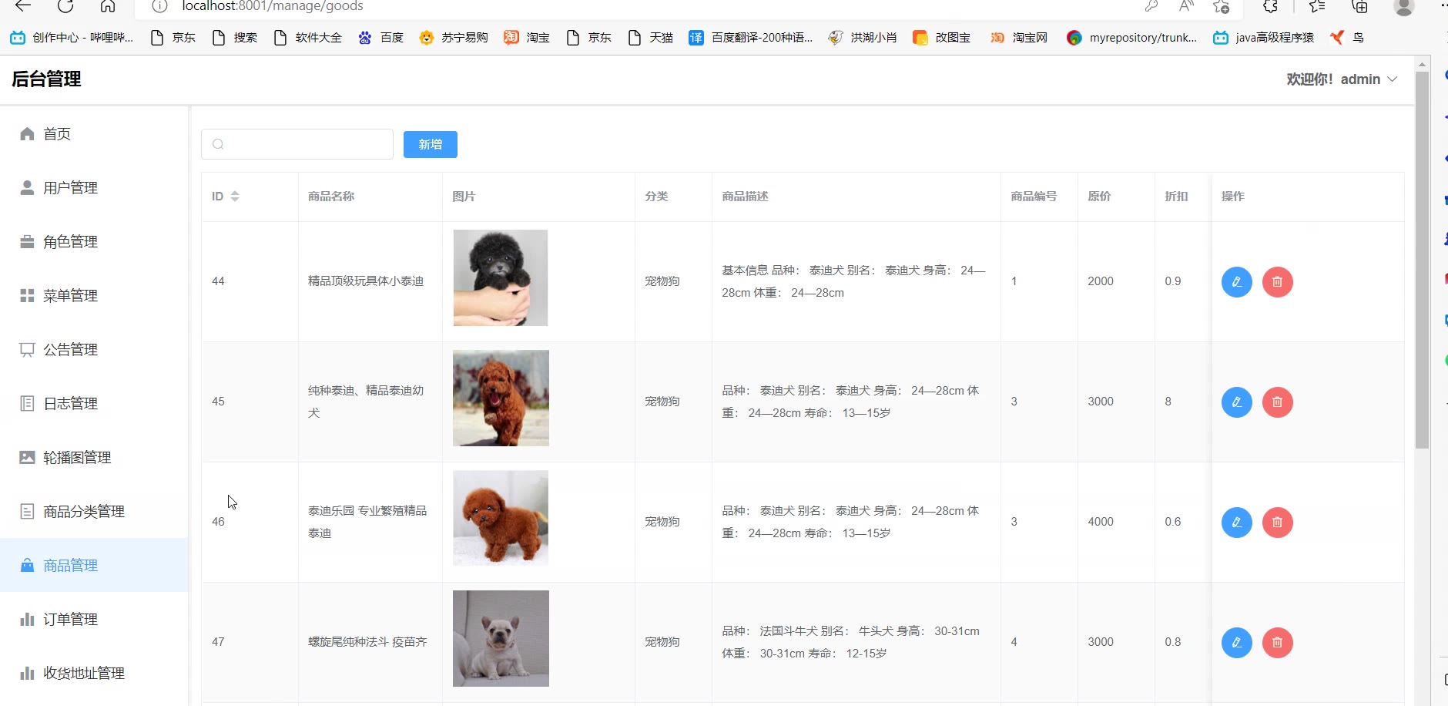Open 角色管理 in the sidebar
This screenshot has width=1448, height=706.
tap(94, 242)
